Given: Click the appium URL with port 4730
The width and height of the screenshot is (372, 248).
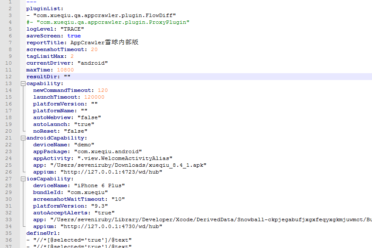Looking at the screenshot, I should [x=111, y=227].
